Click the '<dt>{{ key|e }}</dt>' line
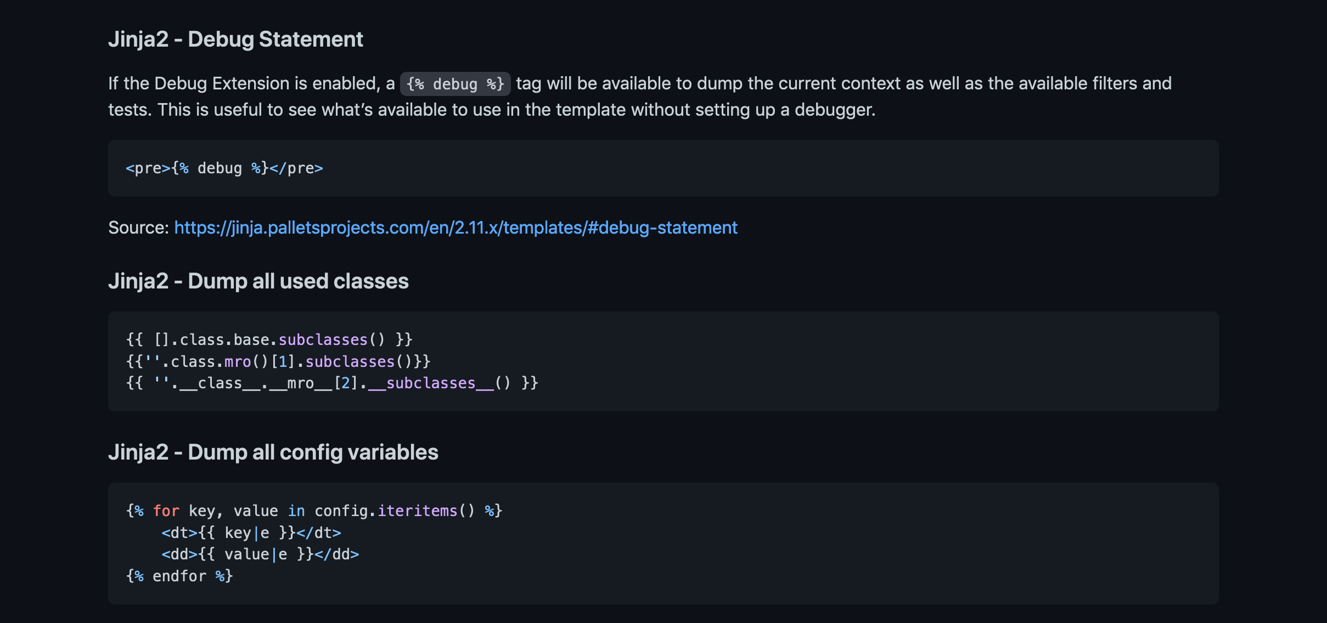Screen dimensions: 1327x623 (x=251, y=533)
